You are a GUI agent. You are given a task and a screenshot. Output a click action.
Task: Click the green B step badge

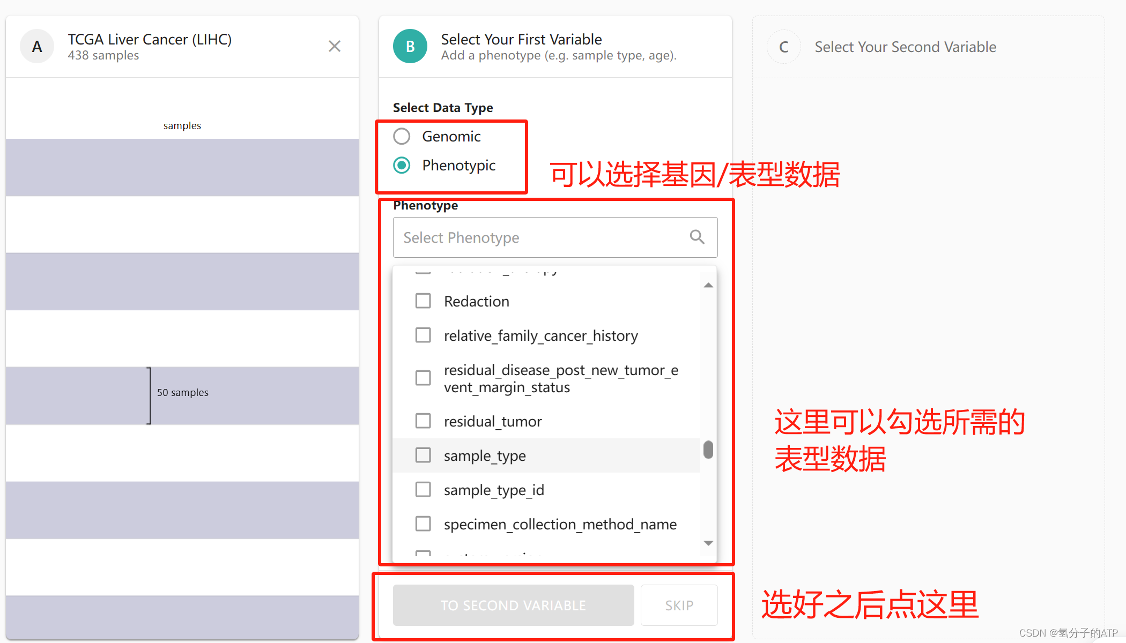[x=410, y=47]
